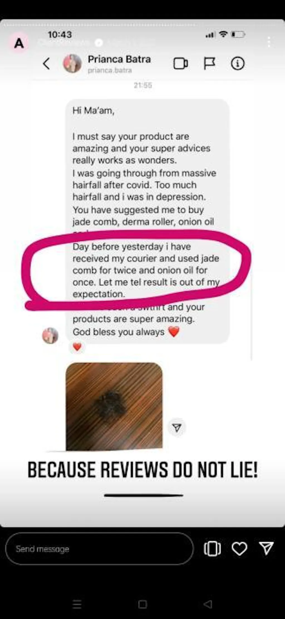Screen dimensions: 285x619
Task: Tap the small sender avatar beside message
Action: pos(50,335)
